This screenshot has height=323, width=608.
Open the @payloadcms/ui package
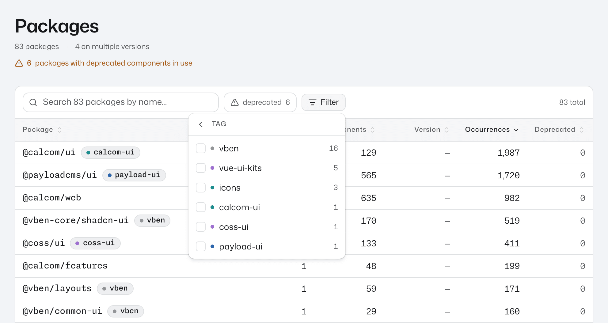pyautogui.click(x=60, y=175)
